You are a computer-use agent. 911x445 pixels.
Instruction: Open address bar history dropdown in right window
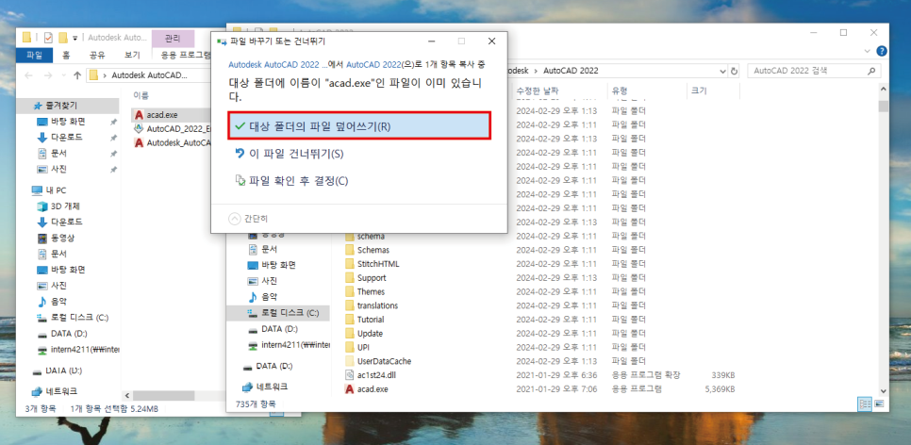pyautogui.click(x=722, y=71)
